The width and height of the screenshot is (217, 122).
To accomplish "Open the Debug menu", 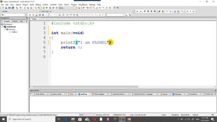I will pyautogui.click(x=38, y=4).
